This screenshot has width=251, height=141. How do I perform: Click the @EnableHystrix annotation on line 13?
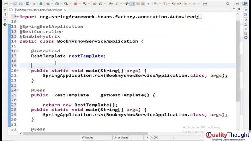coord(40,36)
